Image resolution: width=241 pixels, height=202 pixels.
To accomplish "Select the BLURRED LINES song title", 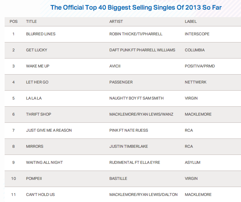I will coord(41,34).
